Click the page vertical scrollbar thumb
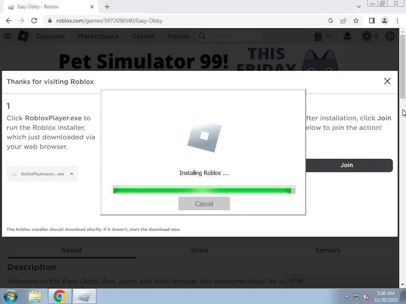This screenshot has height=304, width=406. coord(402,66)
